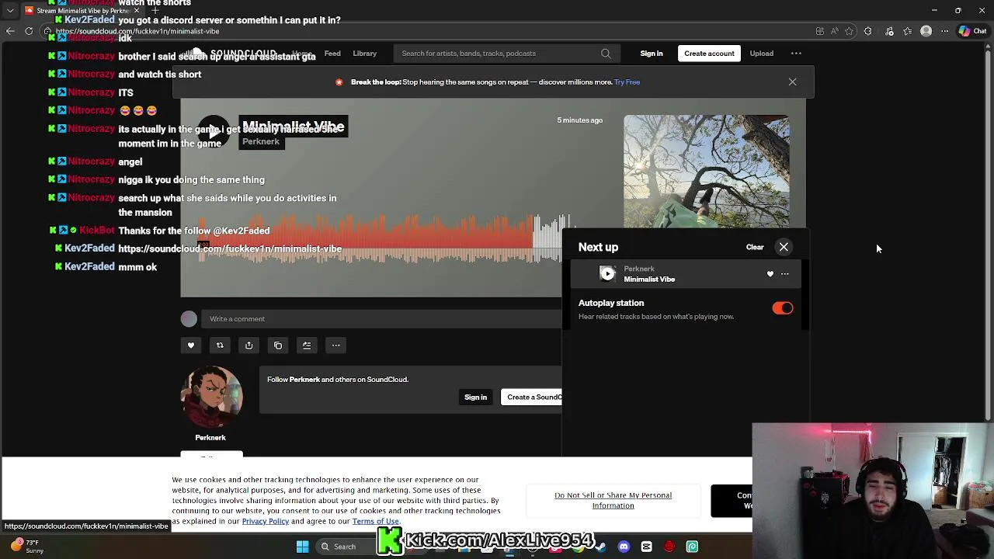
Task: Expand the tab list dropdown in the browser title bar
Action: 10,11
